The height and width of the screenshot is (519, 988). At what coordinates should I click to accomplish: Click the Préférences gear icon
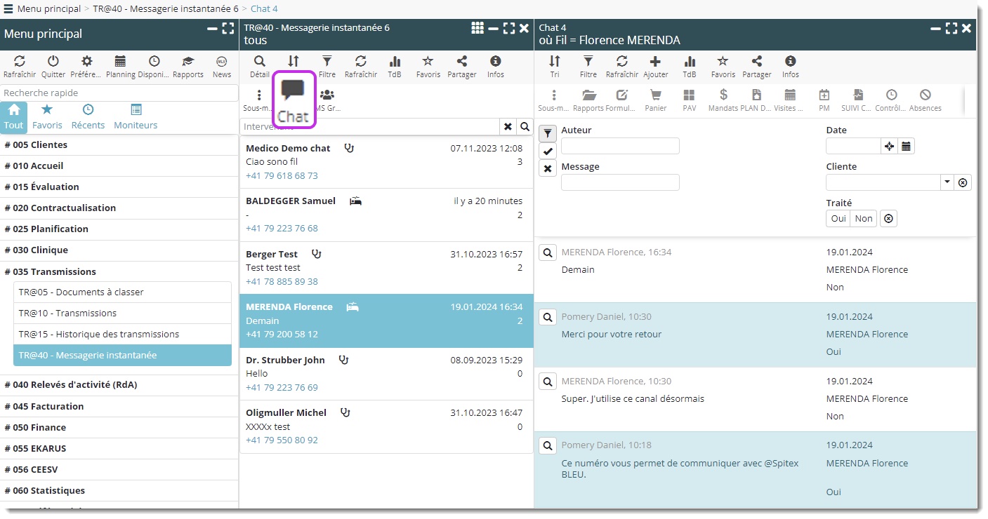[x=86, y=62]
